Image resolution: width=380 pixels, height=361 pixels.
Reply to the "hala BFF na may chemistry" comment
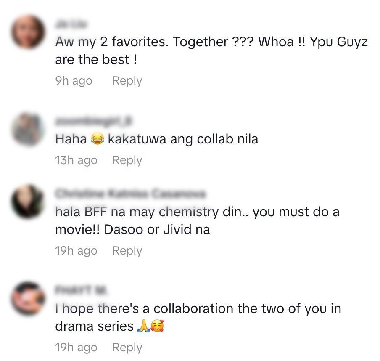pyautogui.click(x=127, y=251)
